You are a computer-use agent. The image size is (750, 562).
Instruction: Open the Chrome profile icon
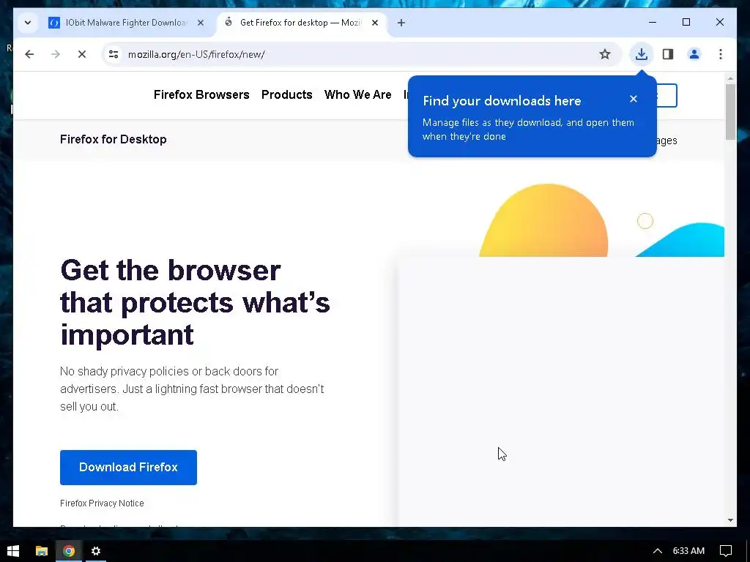[x=694, y=54]
